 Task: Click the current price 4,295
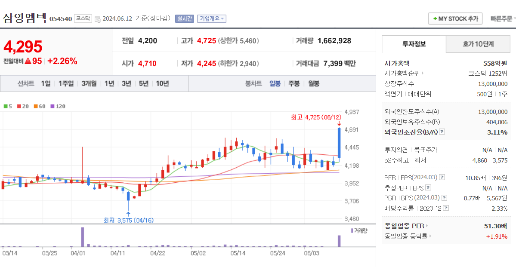click(x=23, y=47)
